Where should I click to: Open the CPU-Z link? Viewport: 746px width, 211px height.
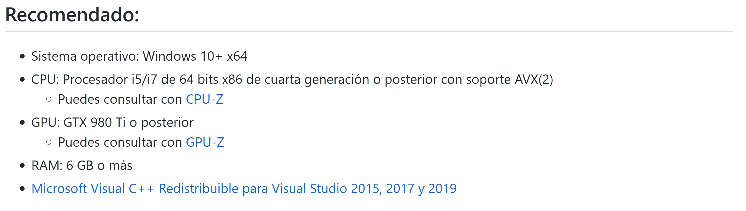pos(204,99)
